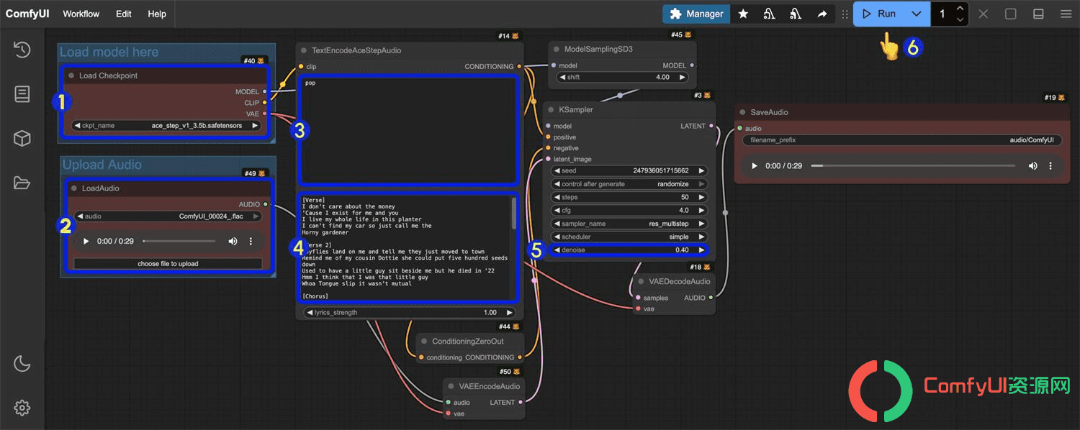
Task: Toggle dark theme with the moon icon
Action: click(x=22, y=363)
